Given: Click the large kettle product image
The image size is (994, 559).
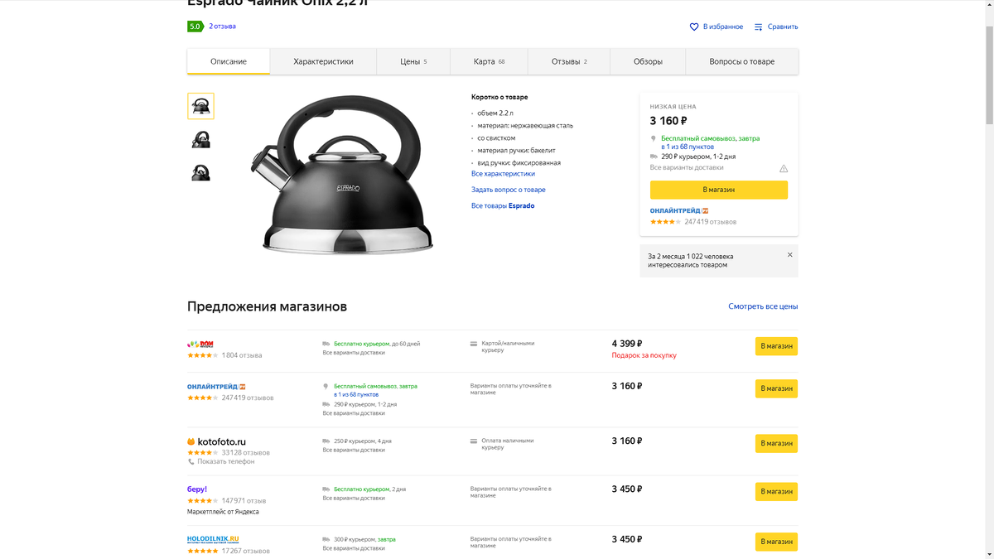Looking at the screenshot, I should click(x=341, y=176).
